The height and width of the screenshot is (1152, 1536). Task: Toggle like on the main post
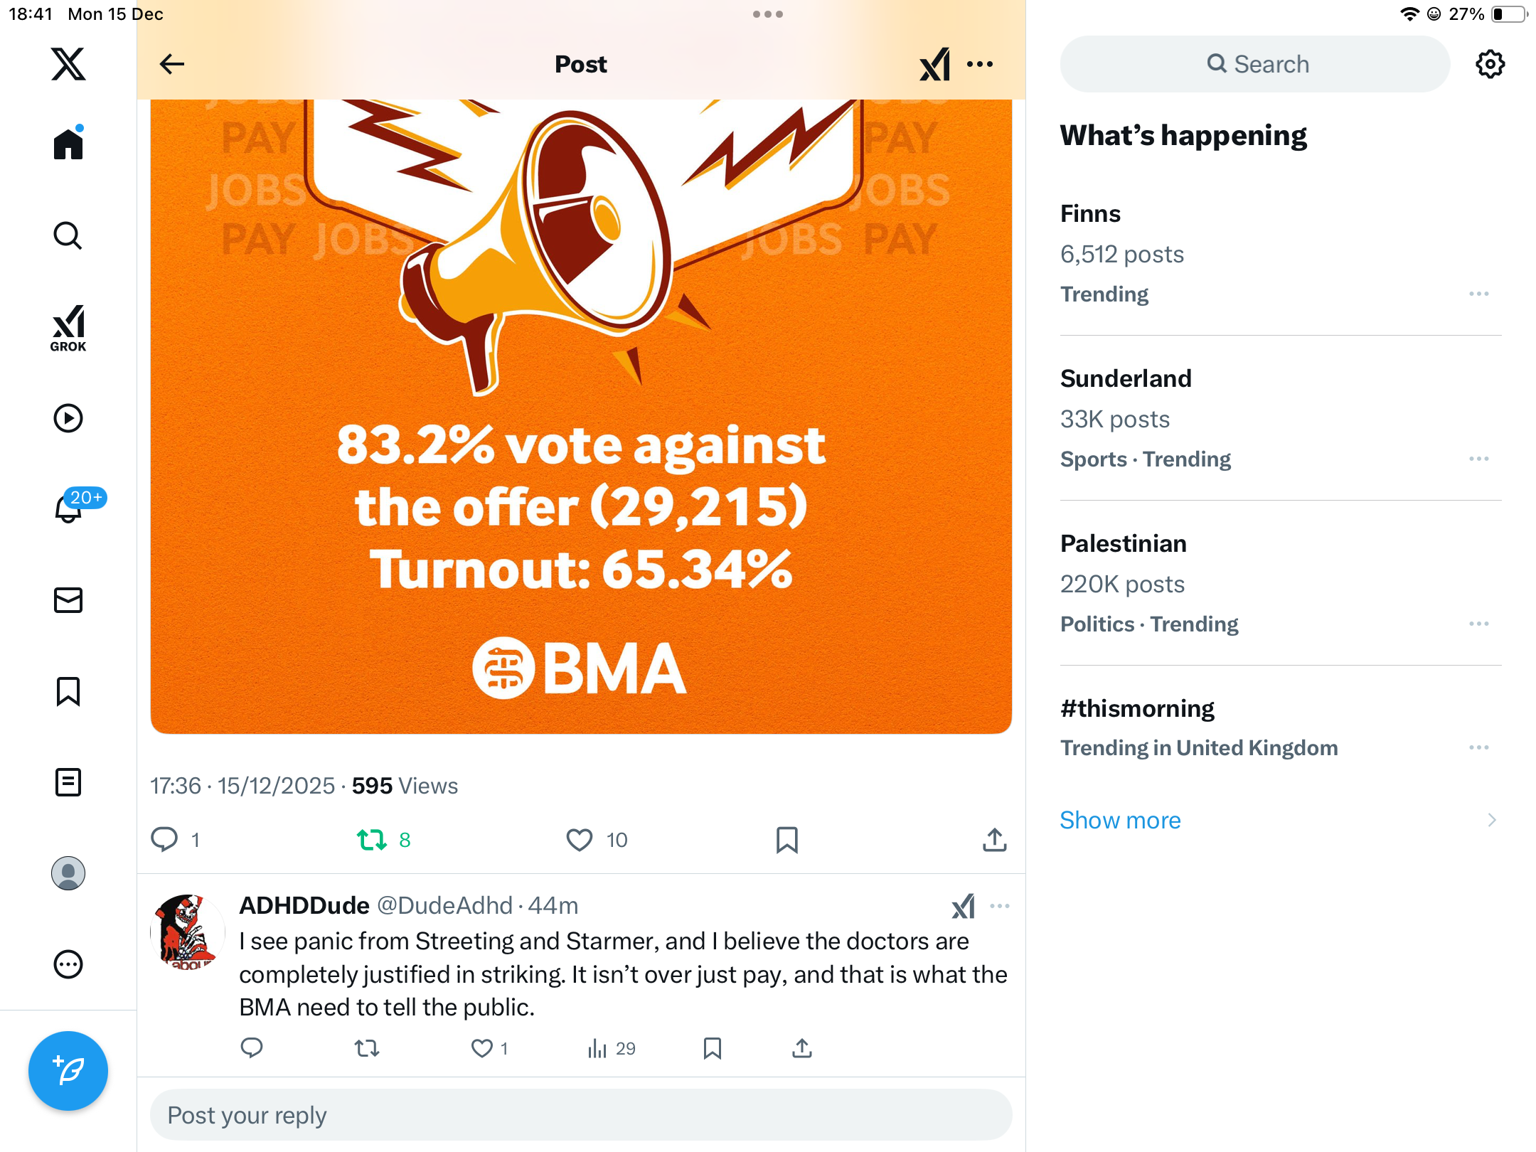[580, 840]
